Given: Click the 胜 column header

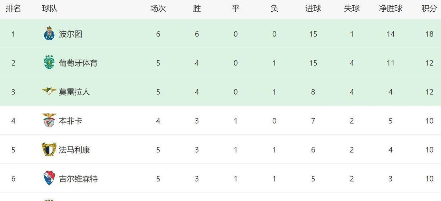Looking at the screenshot, I should (197, 8).
